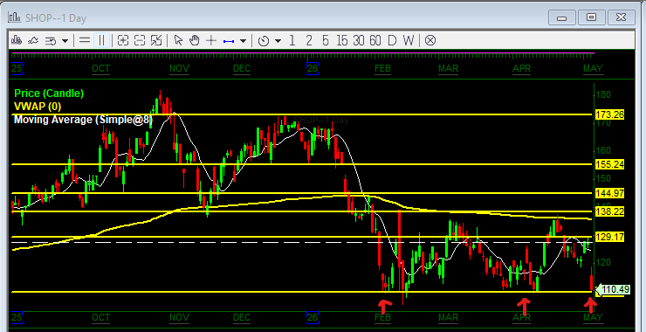Select the 155.24 price level label
Image resolution: width=646 pixels, height=332 pixels.
609,164
